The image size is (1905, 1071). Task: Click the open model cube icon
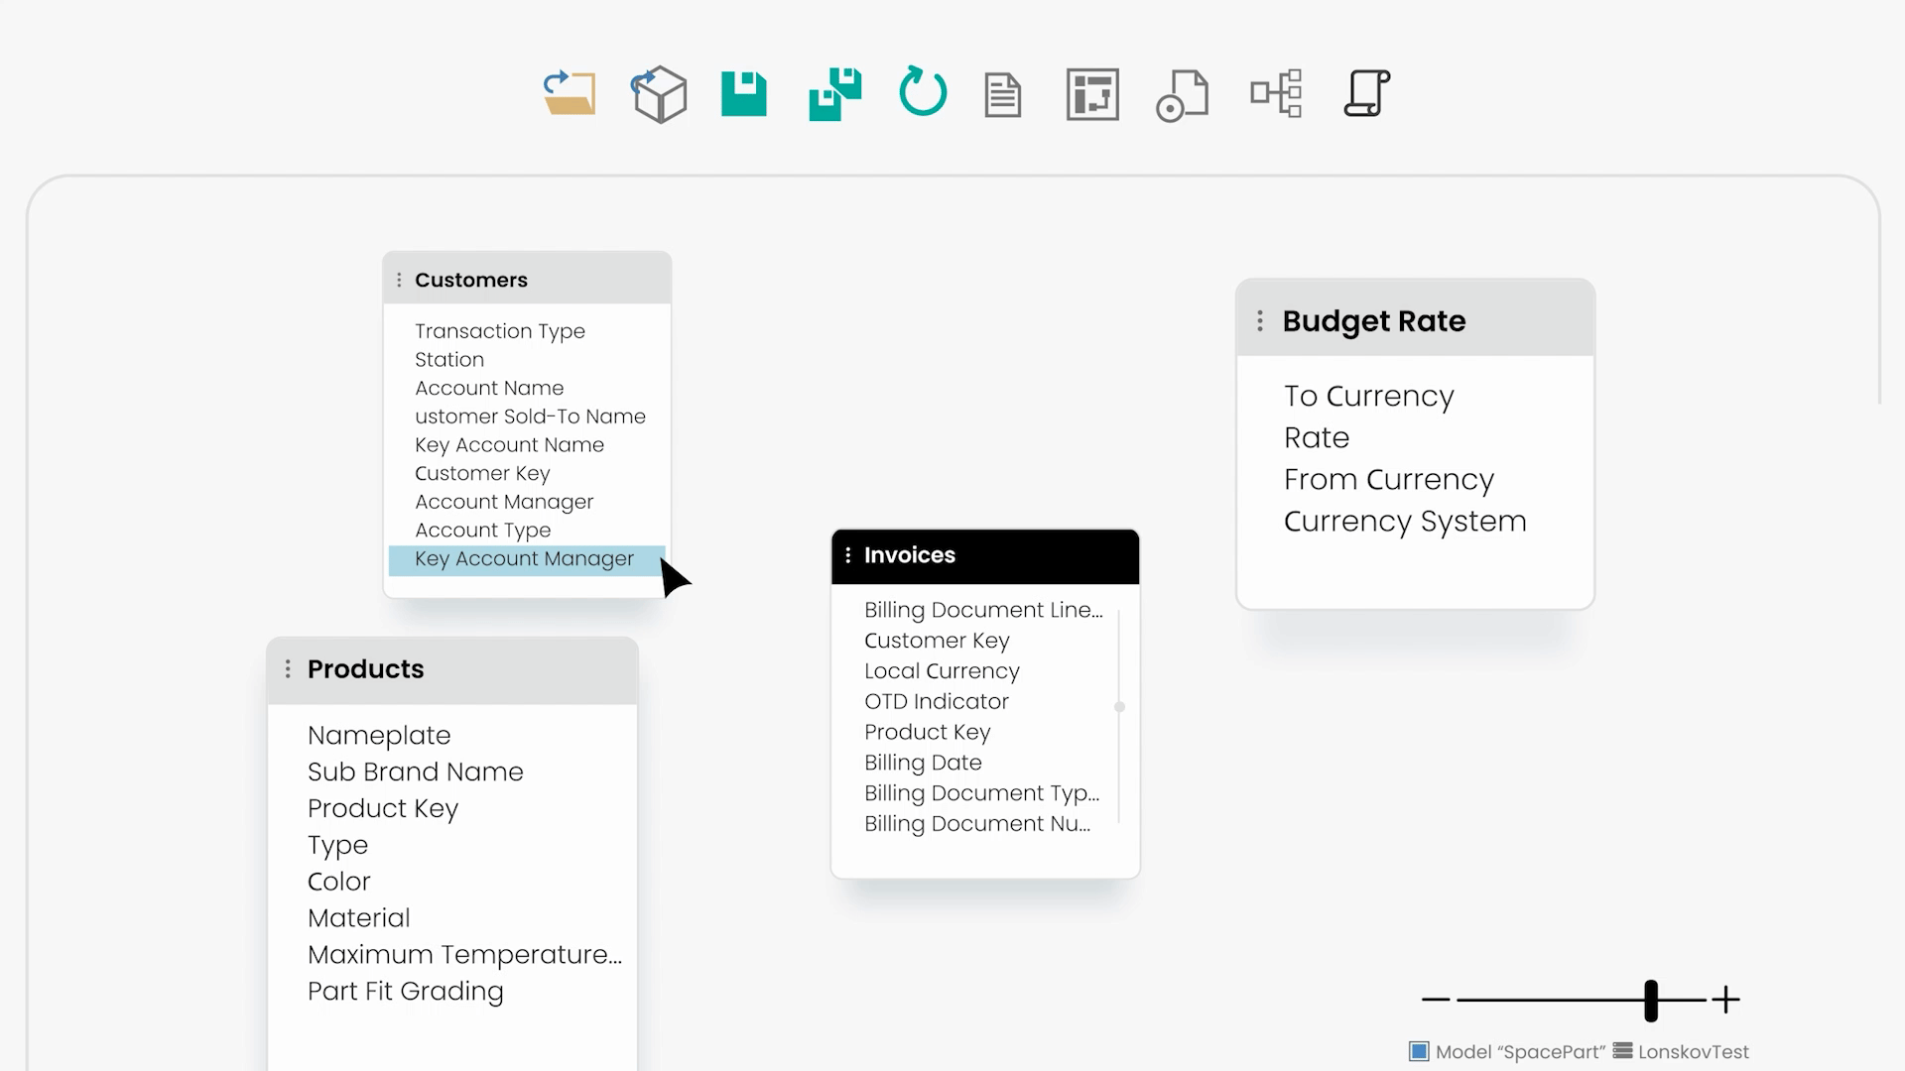pyautogui.click(x=659, y=94)
